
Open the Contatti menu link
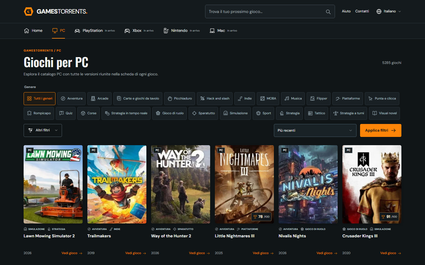(362, 11)
